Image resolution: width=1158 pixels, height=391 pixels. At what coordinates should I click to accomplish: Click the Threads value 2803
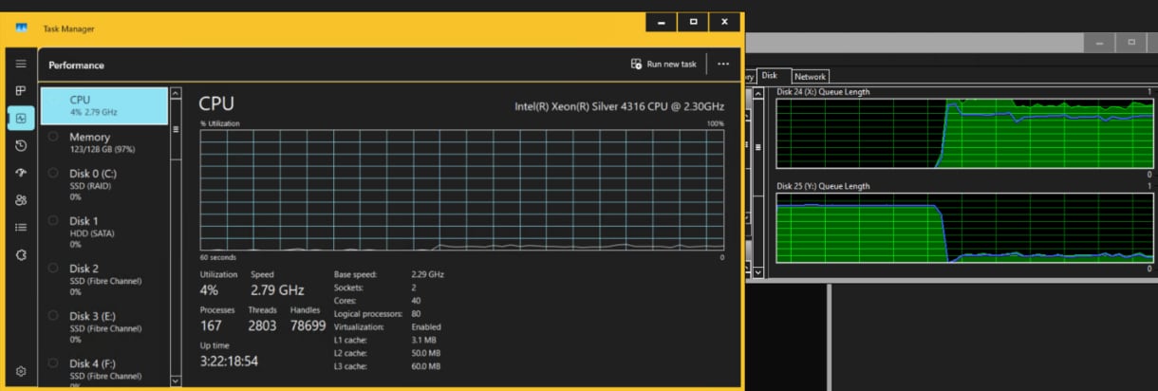pyautogui.click(x=262, y=326)
